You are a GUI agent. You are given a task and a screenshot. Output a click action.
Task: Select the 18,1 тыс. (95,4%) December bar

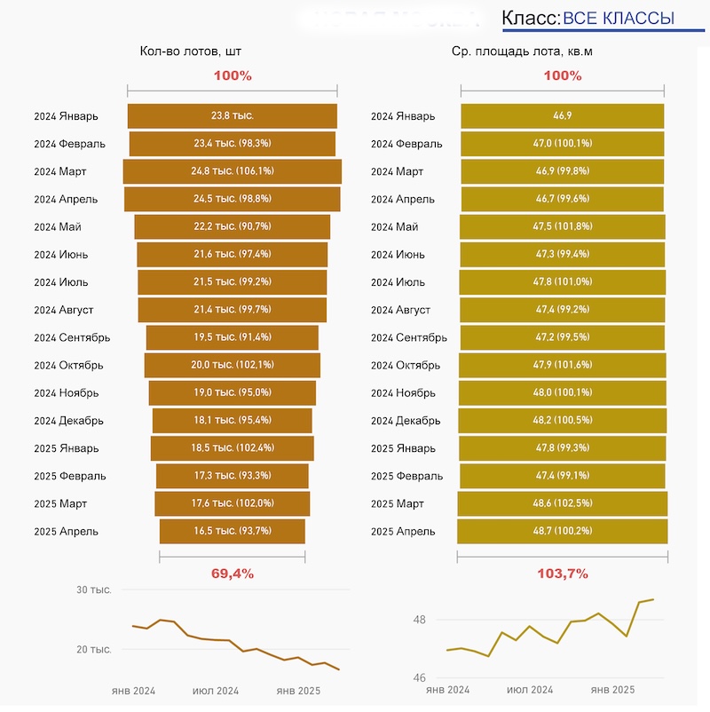(x=232, y=421)
